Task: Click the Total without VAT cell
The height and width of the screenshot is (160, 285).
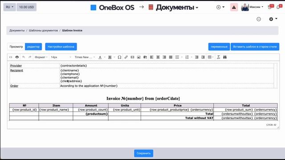Action: (177, 118)
